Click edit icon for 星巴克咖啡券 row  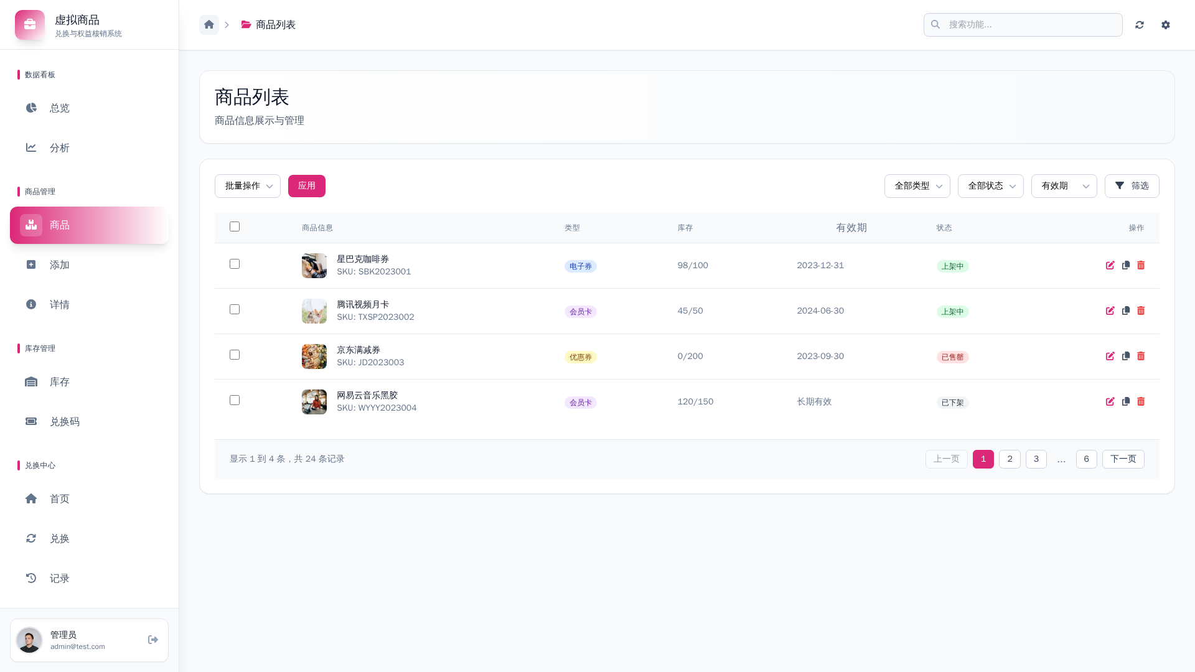tap(1110, 266)
